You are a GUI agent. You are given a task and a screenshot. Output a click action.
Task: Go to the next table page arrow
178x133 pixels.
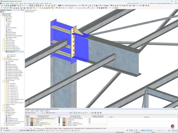[34, 128]
